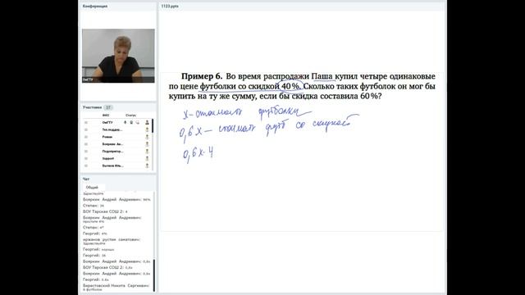
Task: Click the small left icon beside Роман
Action: [86, 137]
